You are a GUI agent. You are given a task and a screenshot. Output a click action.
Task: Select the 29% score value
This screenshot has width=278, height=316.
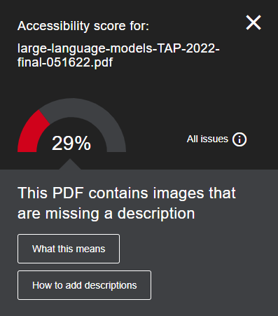(71, 143)
